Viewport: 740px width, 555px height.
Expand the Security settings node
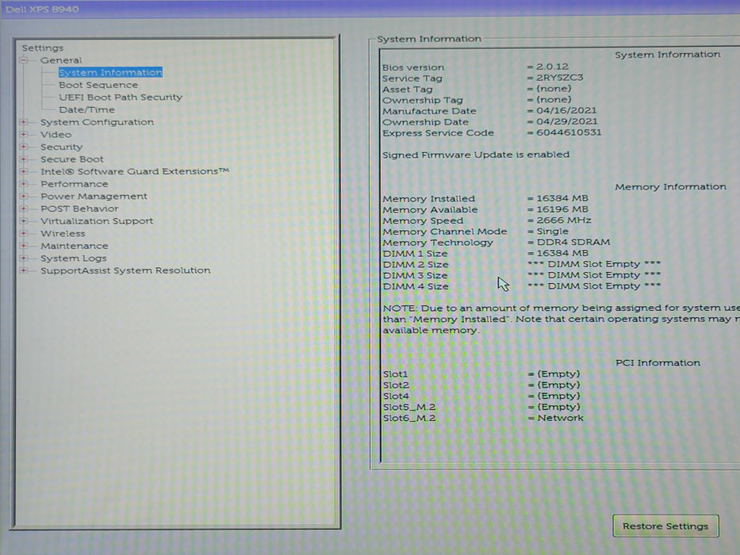(x=24, y=147)
